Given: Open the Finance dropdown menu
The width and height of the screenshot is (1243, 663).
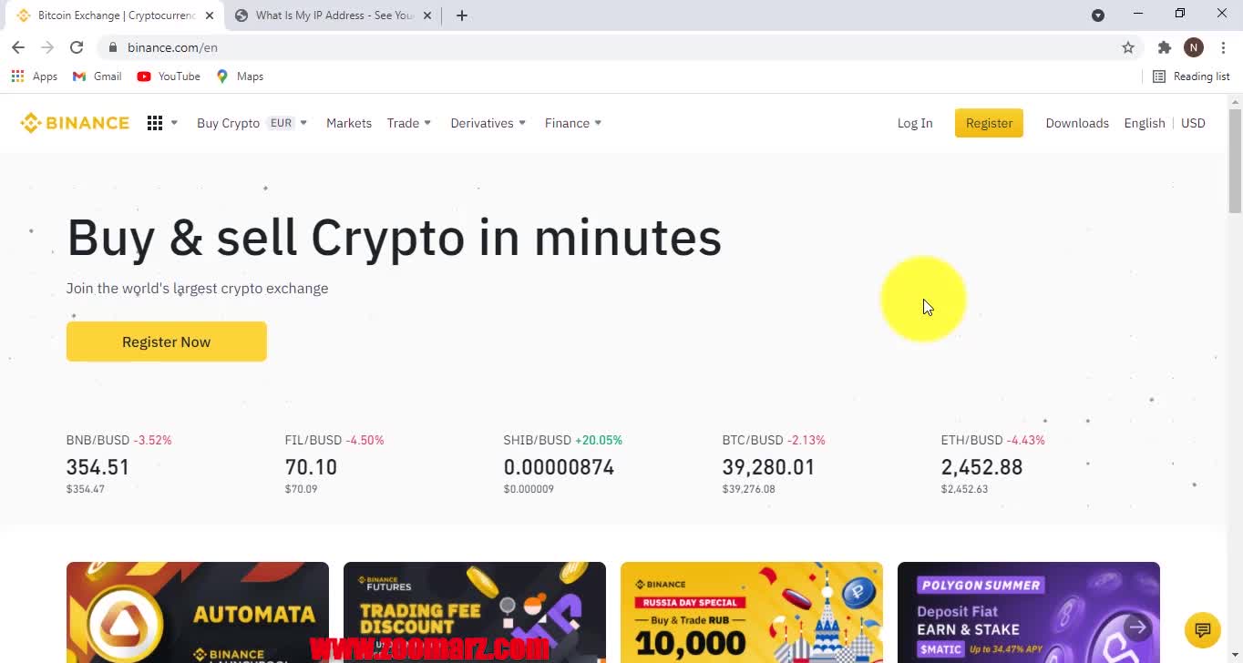Looking at the screenshot, I should 572,123.
